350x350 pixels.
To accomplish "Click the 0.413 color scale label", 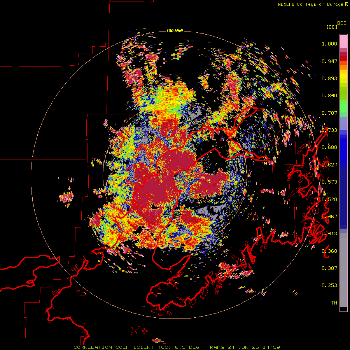I will tap(329, 234).
